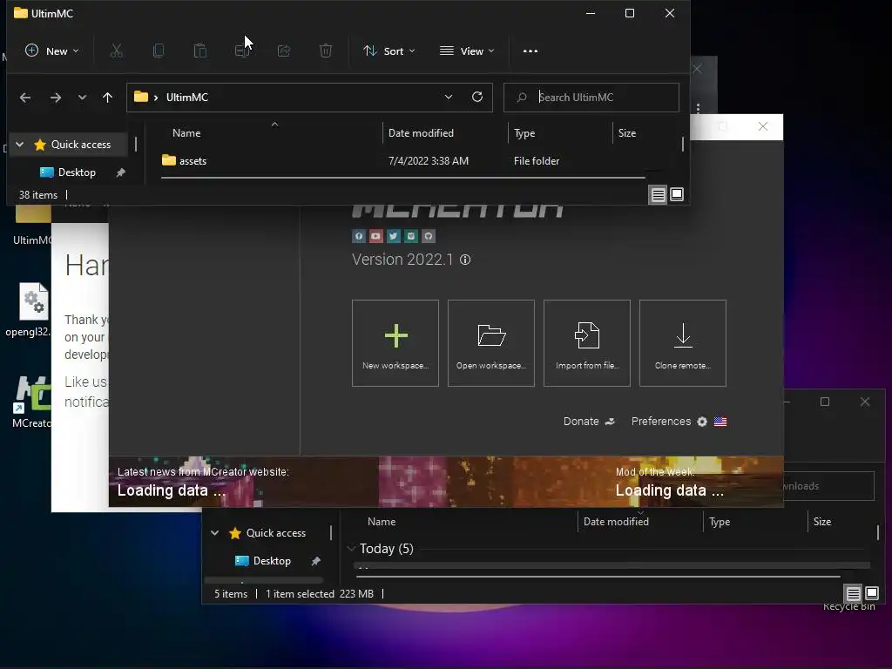The width and height of the screenshot is (892, 669).
Task: Open the recent locations chevron
Action: point(82,98)
